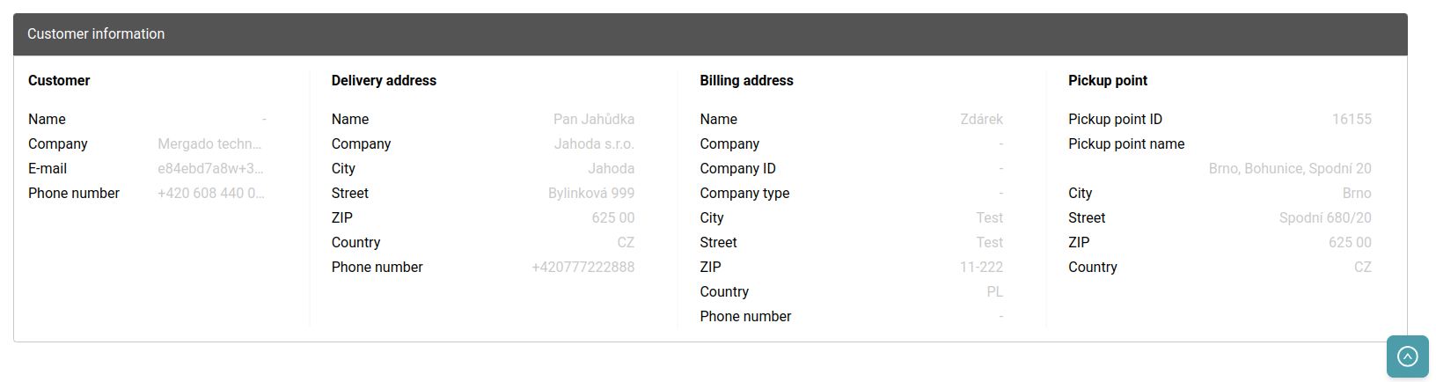Click the billing country value PL
Image resolution: width=1436 pixels, height=382 pixels.
pyautogui.click(x=994, y=292)
